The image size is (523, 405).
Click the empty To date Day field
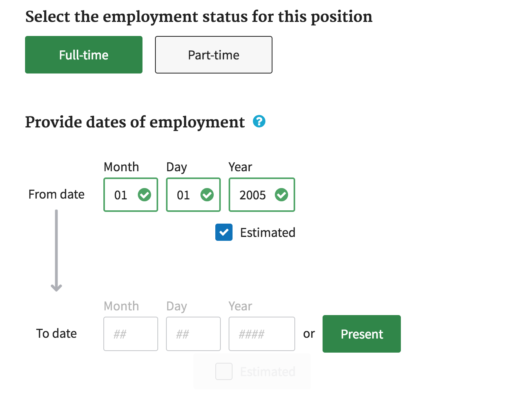click(193, 334)
